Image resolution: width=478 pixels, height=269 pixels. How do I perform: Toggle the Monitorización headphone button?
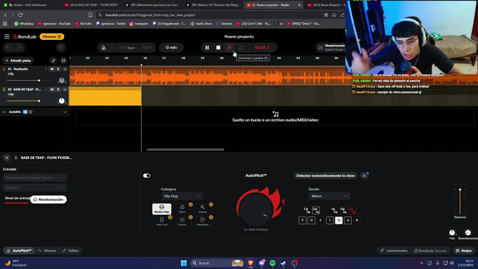[48, 200]
